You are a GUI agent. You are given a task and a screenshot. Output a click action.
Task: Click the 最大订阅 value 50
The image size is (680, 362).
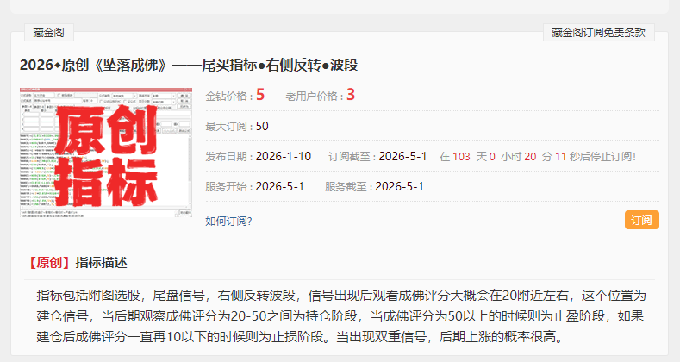[262, 127]
